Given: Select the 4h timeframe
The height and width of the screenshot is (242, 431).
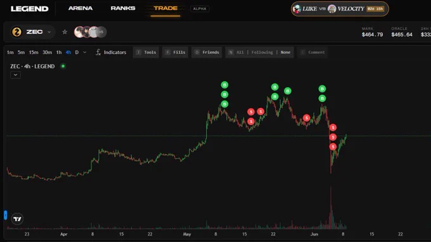Looking at the screenshot, I should click(68, 52).
